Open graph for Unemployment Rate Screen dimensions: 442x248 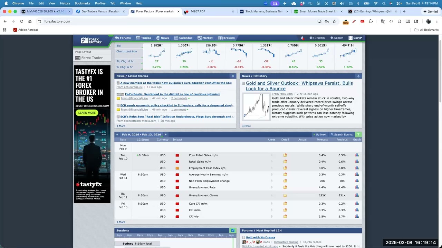[357, 187]
